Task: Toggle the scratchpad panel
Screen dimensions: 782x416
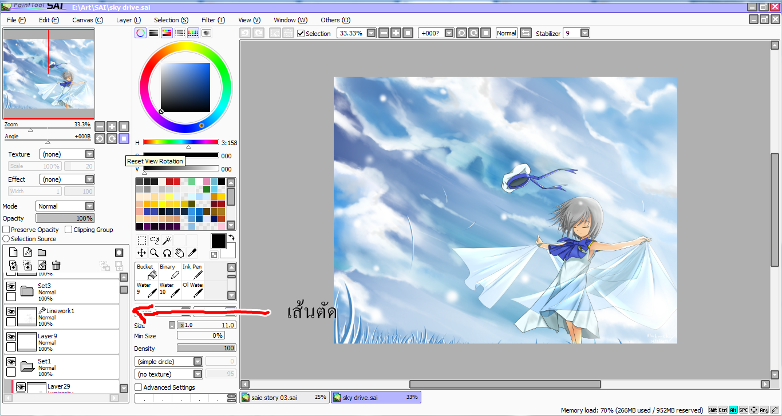Action: [x=206, y=33]
